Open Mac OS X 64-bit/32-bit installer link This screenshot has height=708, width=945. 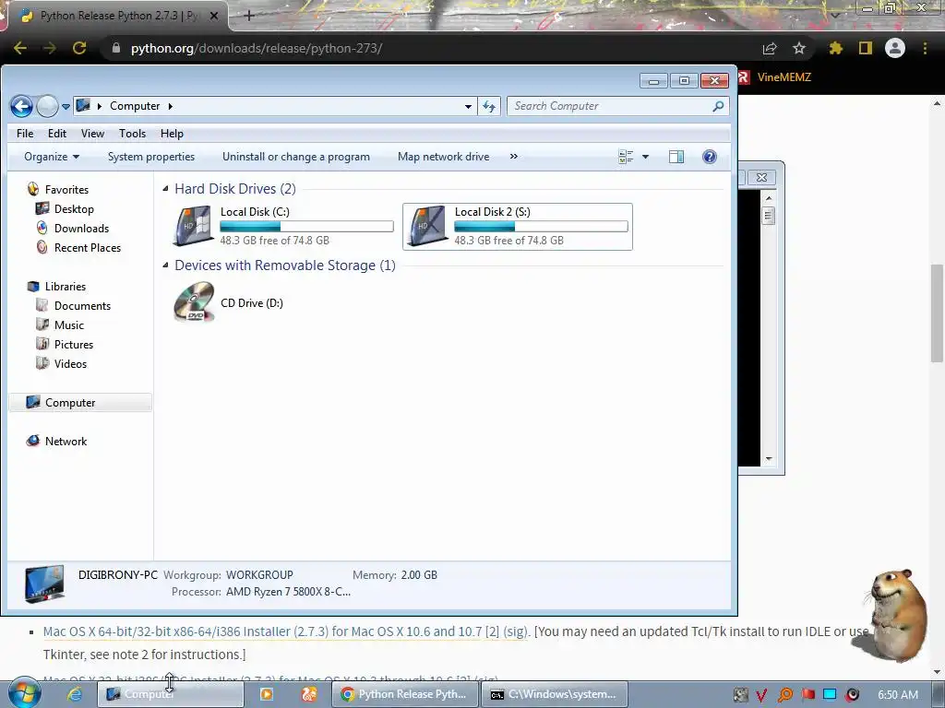coord(284,631)
